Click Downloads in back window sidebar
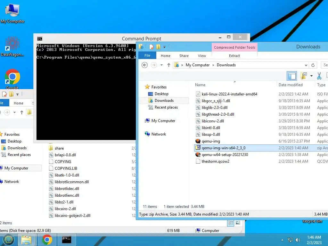Screen dimensions: 328x246 coord(17,148)
